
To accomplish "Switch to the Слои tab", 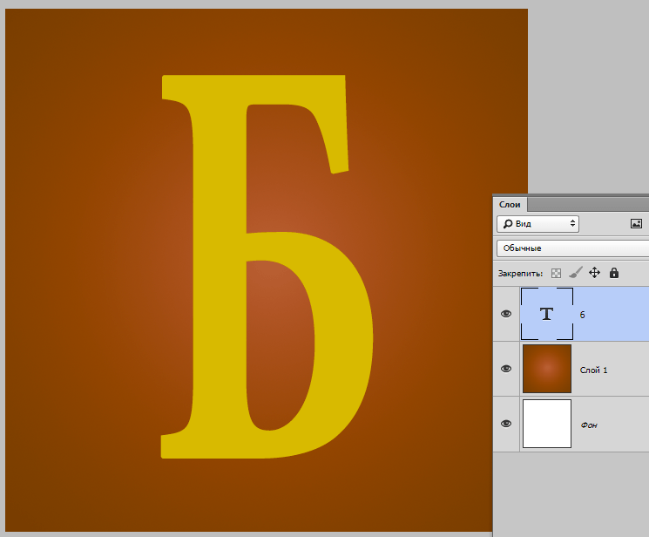I will click(x=510, y=205).
